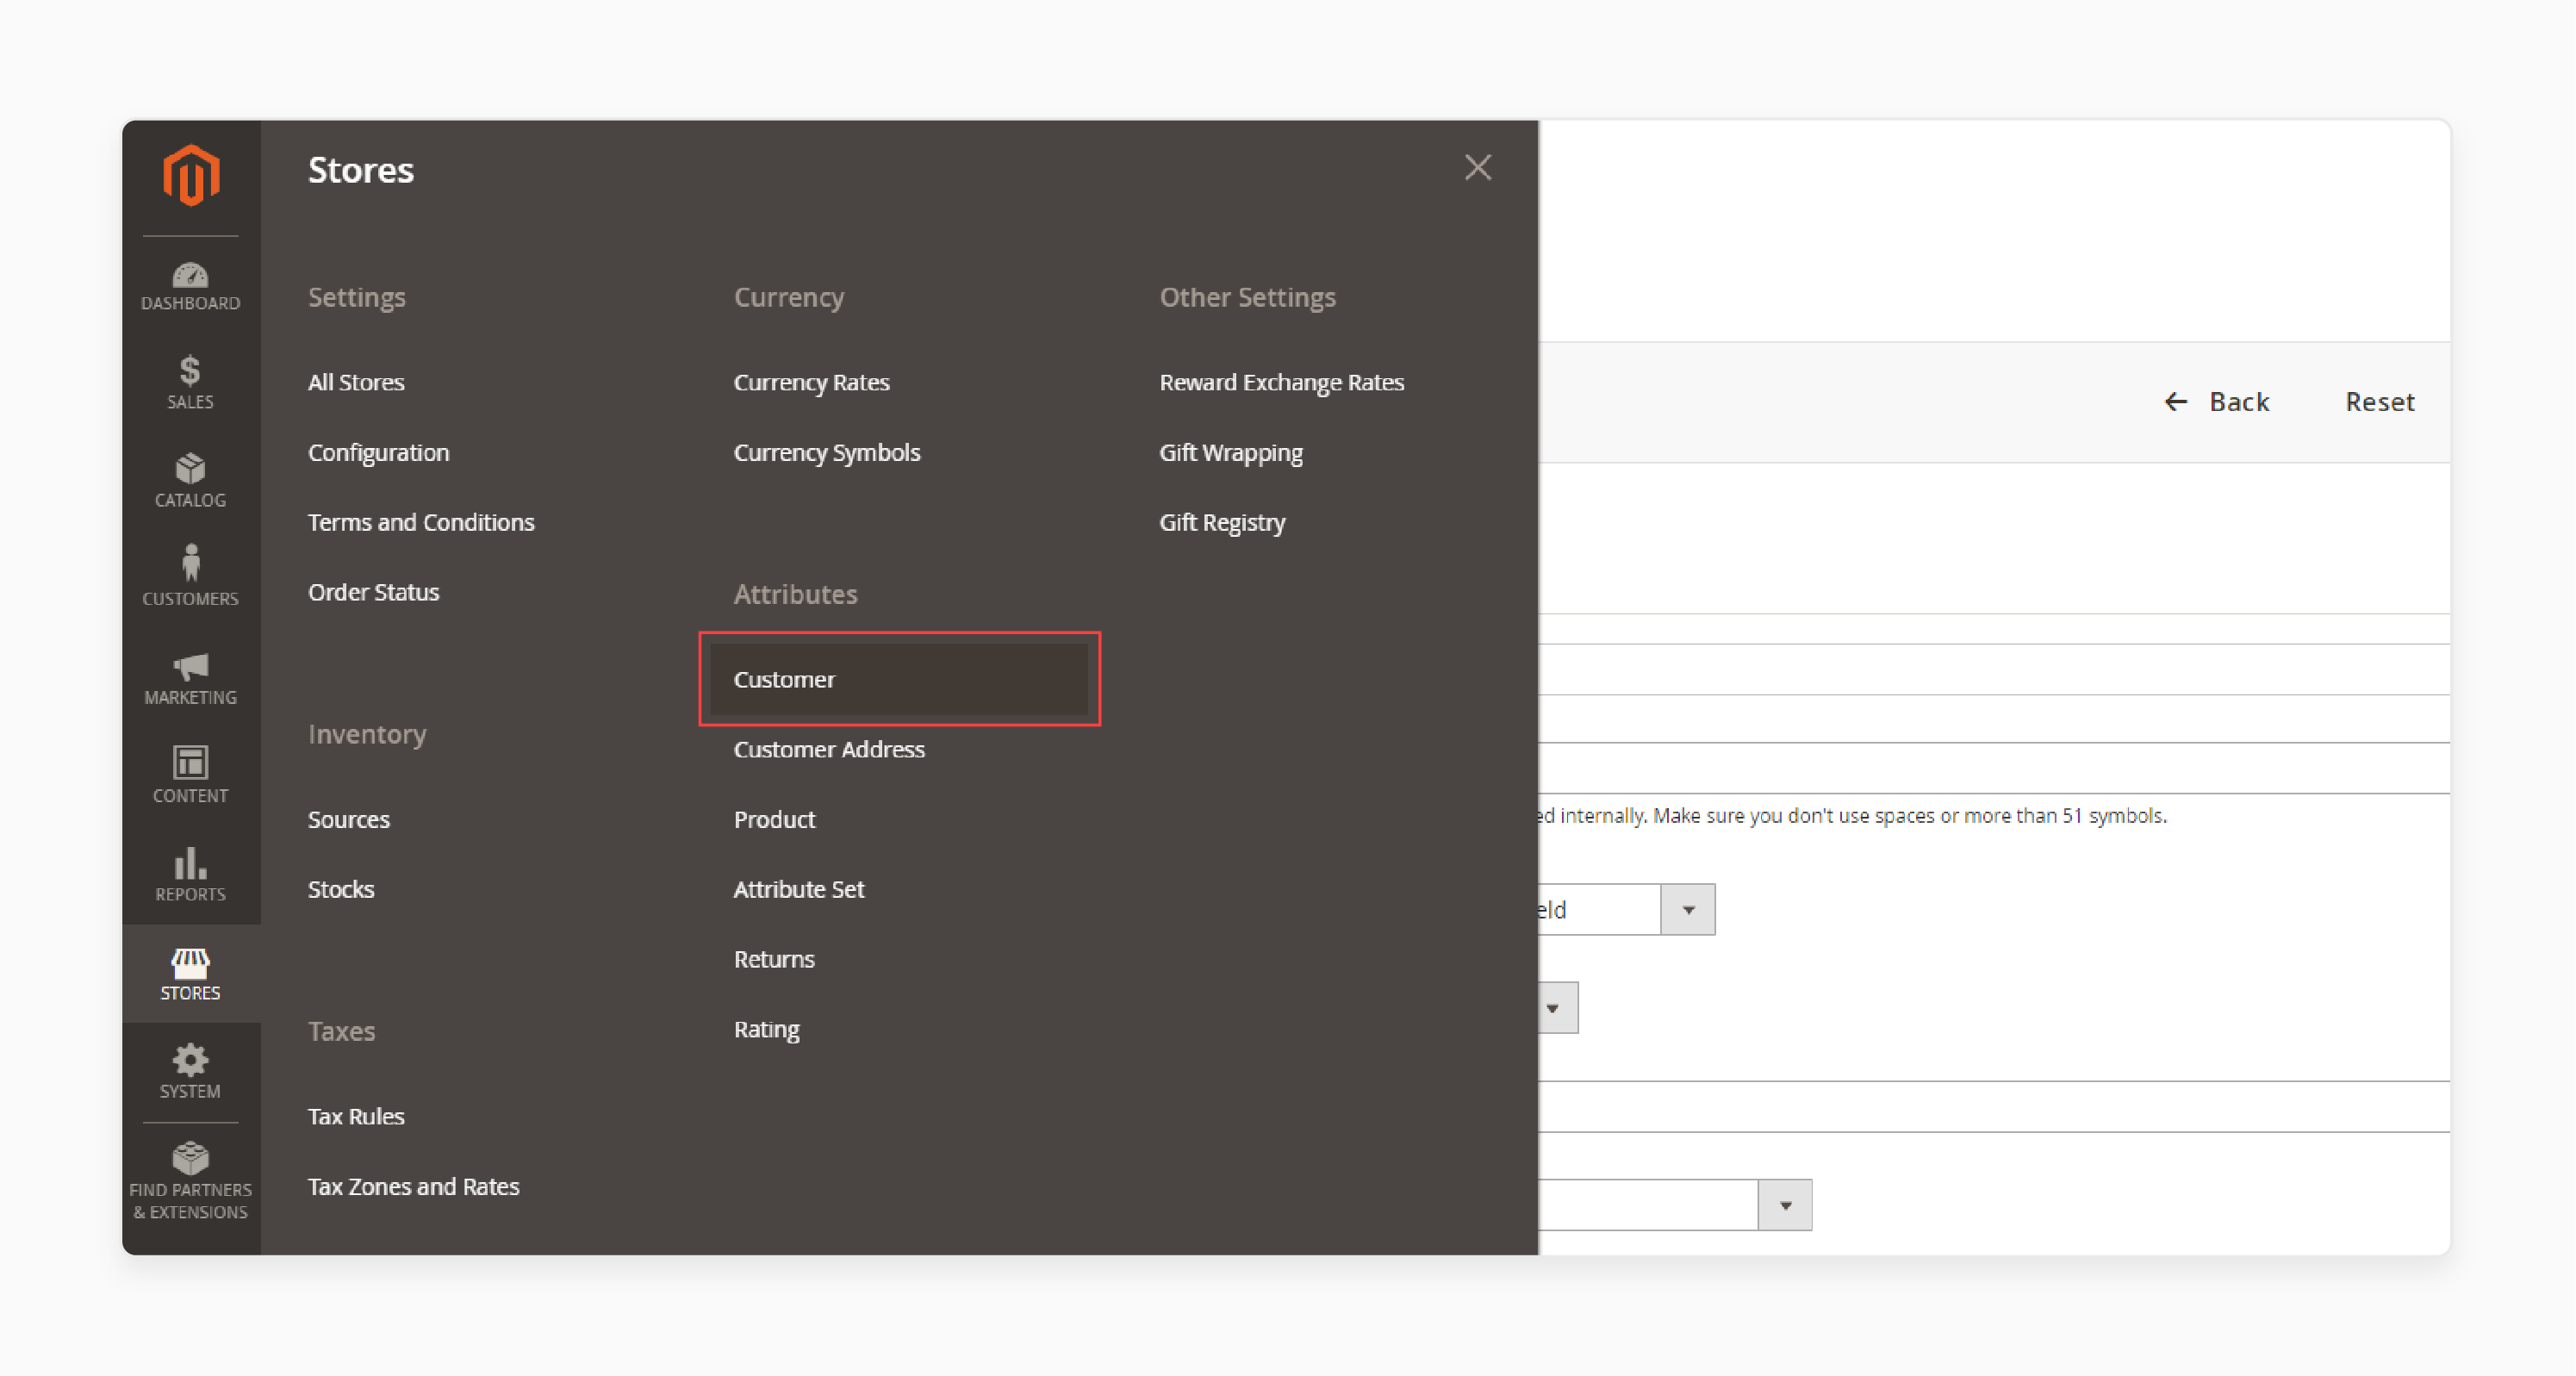Image resolution: width=2576 pixels, height=1376 pixels.
Task: Open Tax Rules under Taxes section
Action: 356,1116
